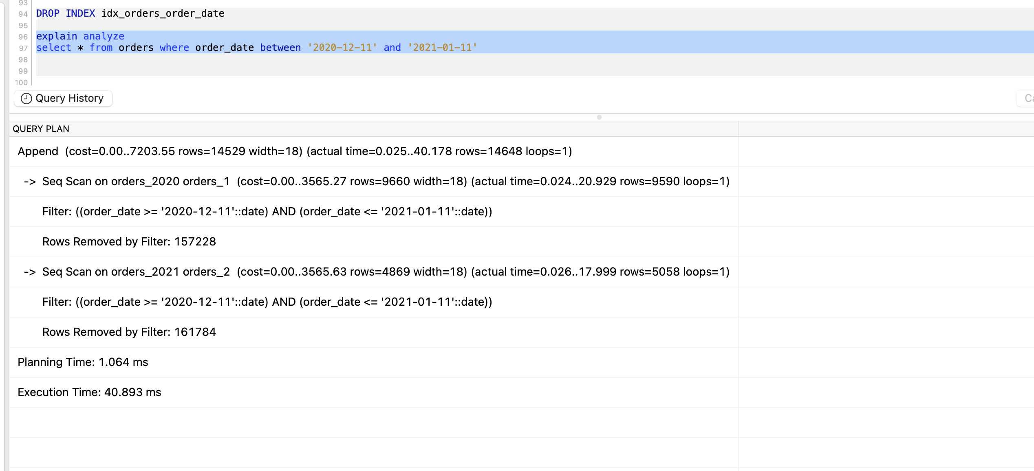Click the QUERY PLAN section header

(x=41, y=129)
